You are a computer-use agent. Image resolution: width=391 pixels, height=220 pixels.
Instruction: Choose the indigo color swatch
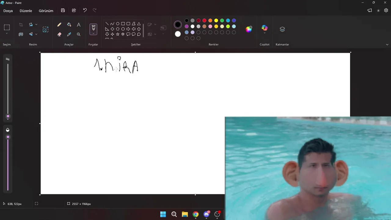[x=234, y=20]
